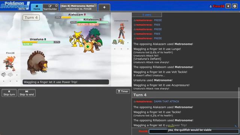The image size is (240, 135).
Task: Click the Pokémon Showdown logo
Action: [x=15, y=6]
